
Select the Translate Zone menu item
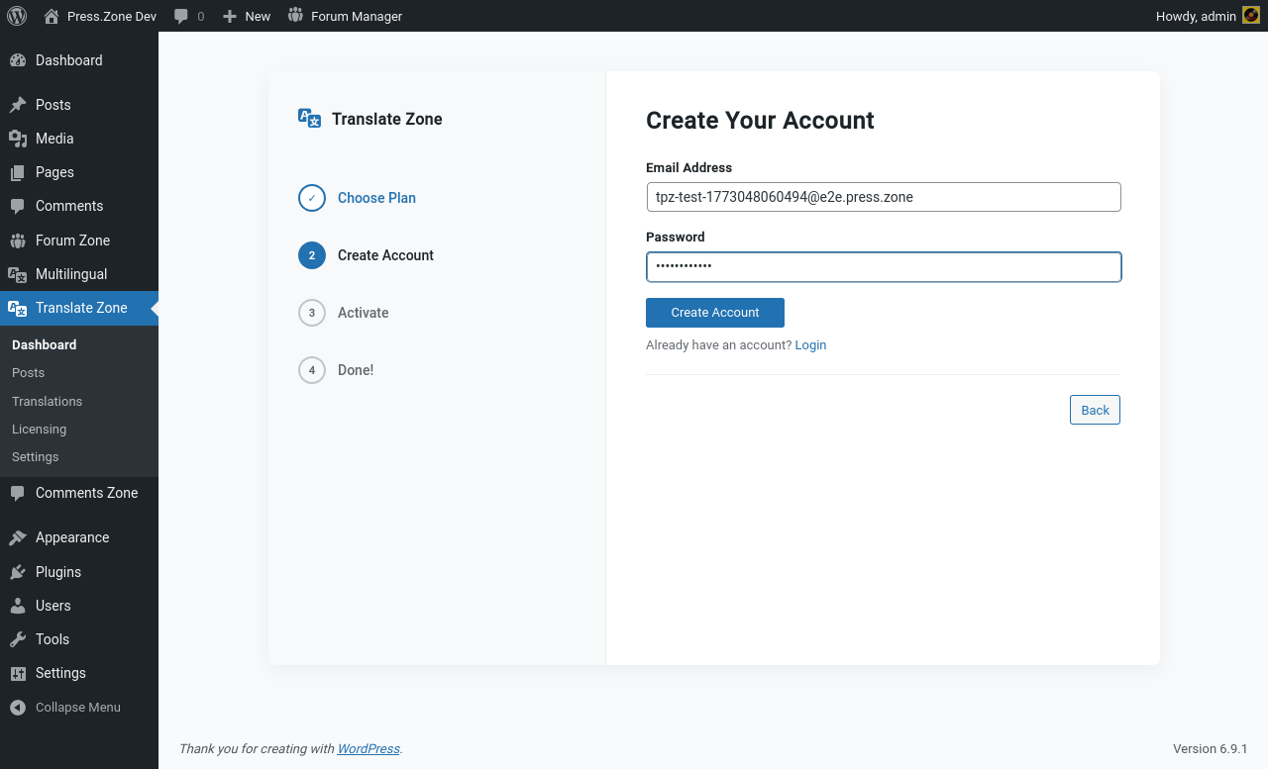click(79, 308)
